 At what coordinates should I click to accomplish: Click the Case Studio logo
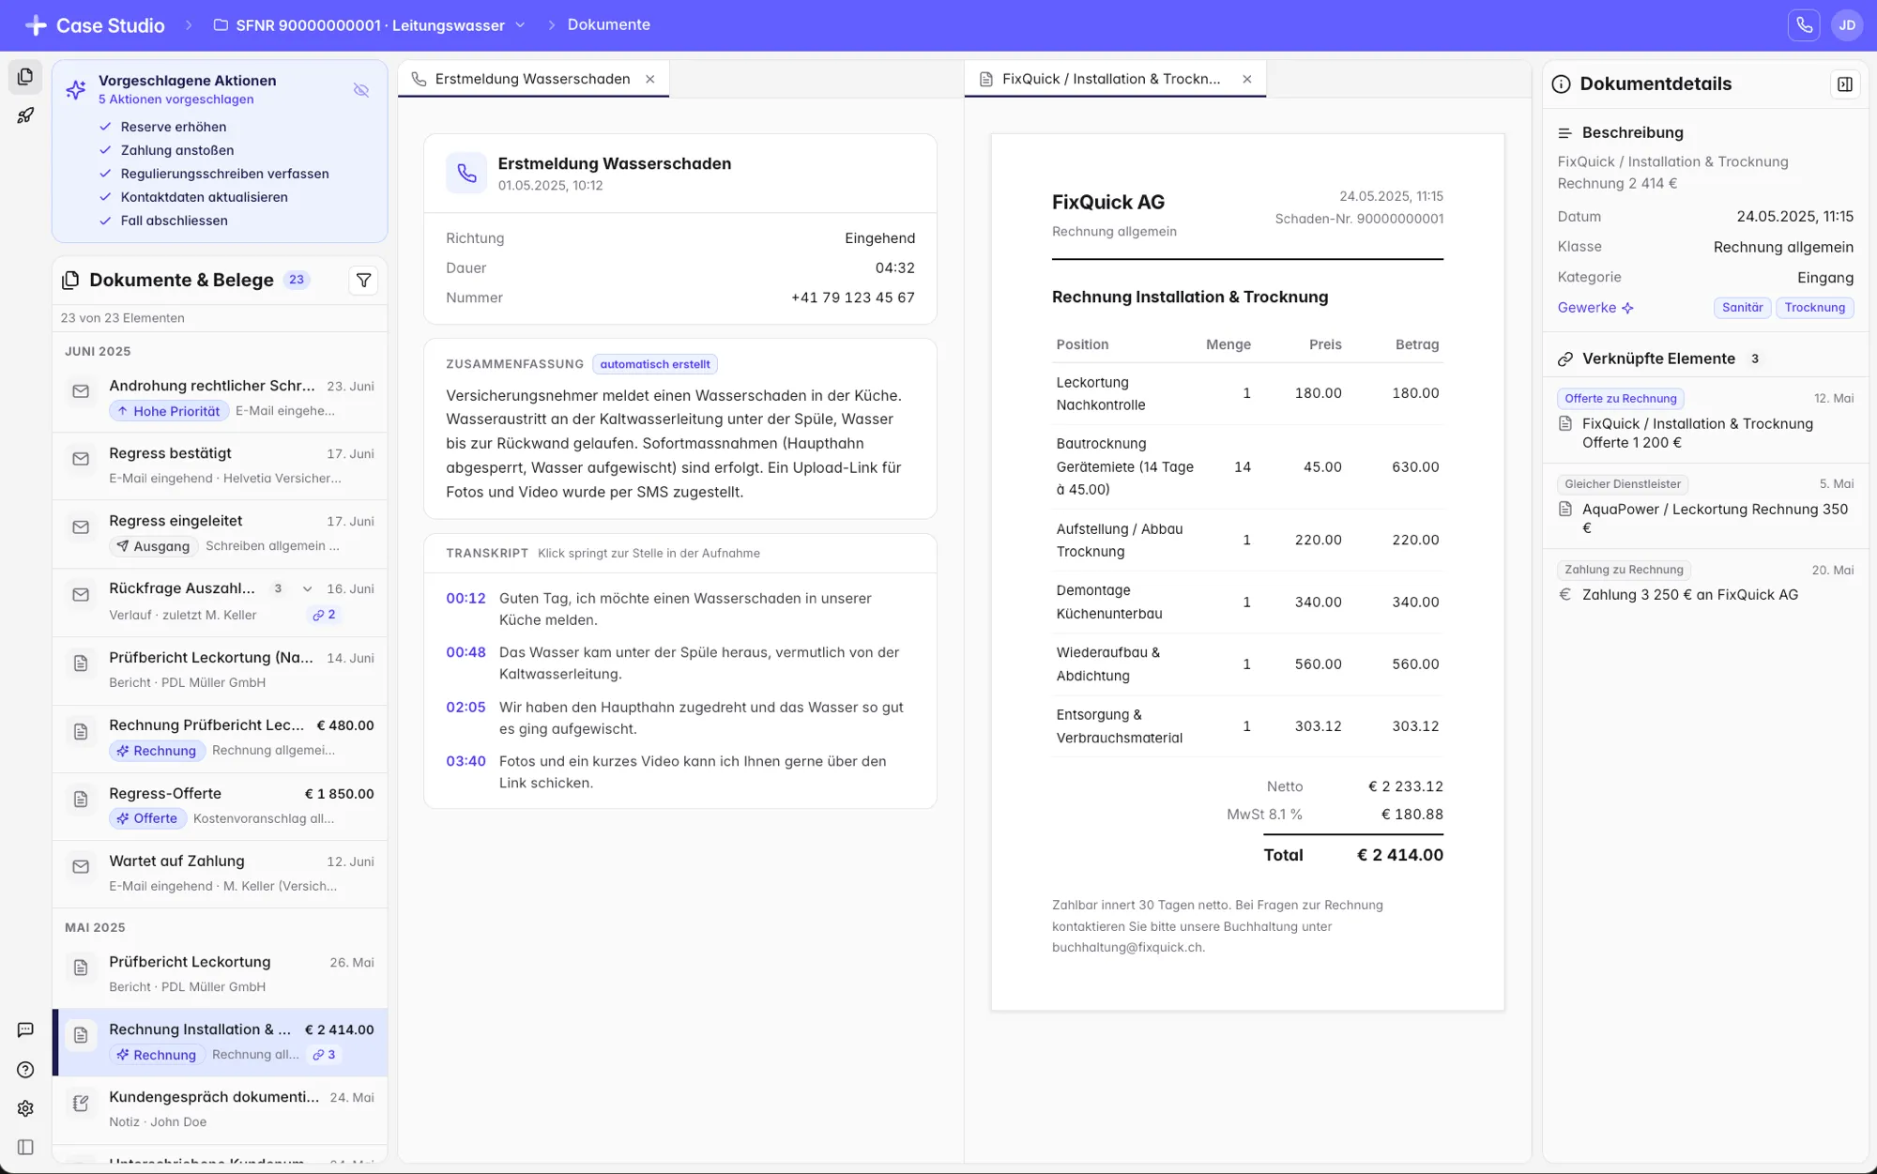pos(94,25)
